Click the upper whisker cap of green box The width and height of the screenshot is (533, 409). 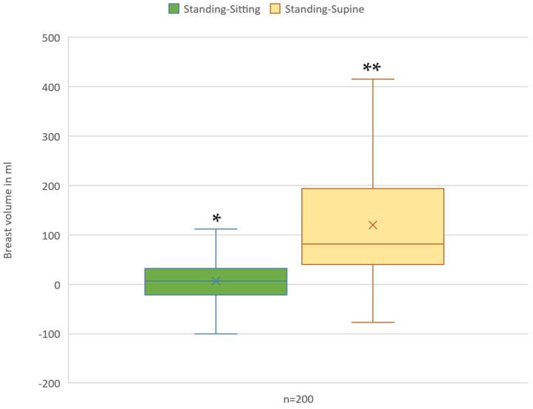coord(216,229)
